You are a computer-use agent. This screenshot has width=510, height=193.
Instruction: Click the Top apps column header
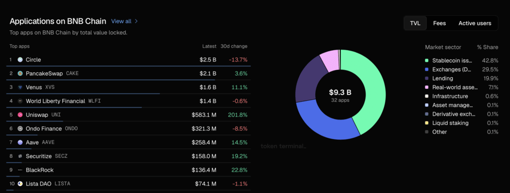19,46
